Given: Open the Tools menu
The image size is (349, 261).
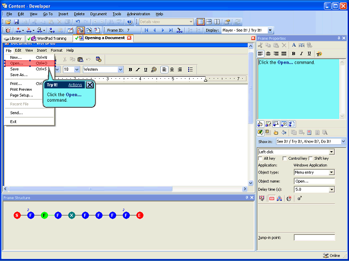Looking at the screenshot, I should click(117, 14).
